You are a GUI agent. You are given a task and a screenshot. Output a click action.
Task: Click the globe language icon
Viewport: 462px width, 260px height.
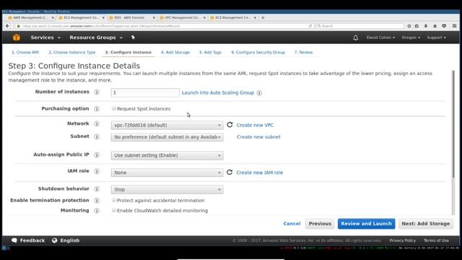[x=55, y=240]
